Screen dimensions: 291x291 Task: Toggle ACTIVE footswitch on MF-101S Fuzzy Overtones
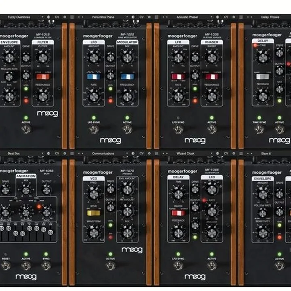(x=26, y=129)
